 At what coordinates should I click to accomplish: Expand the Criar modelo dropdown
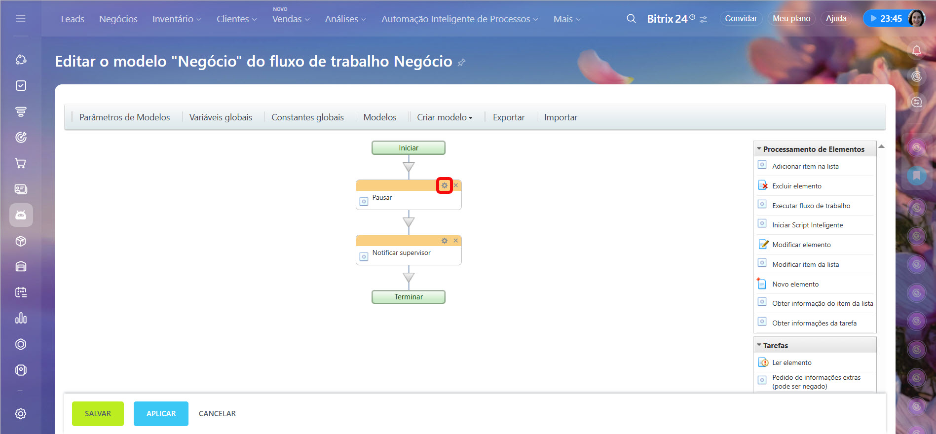(x=444, y=117)
